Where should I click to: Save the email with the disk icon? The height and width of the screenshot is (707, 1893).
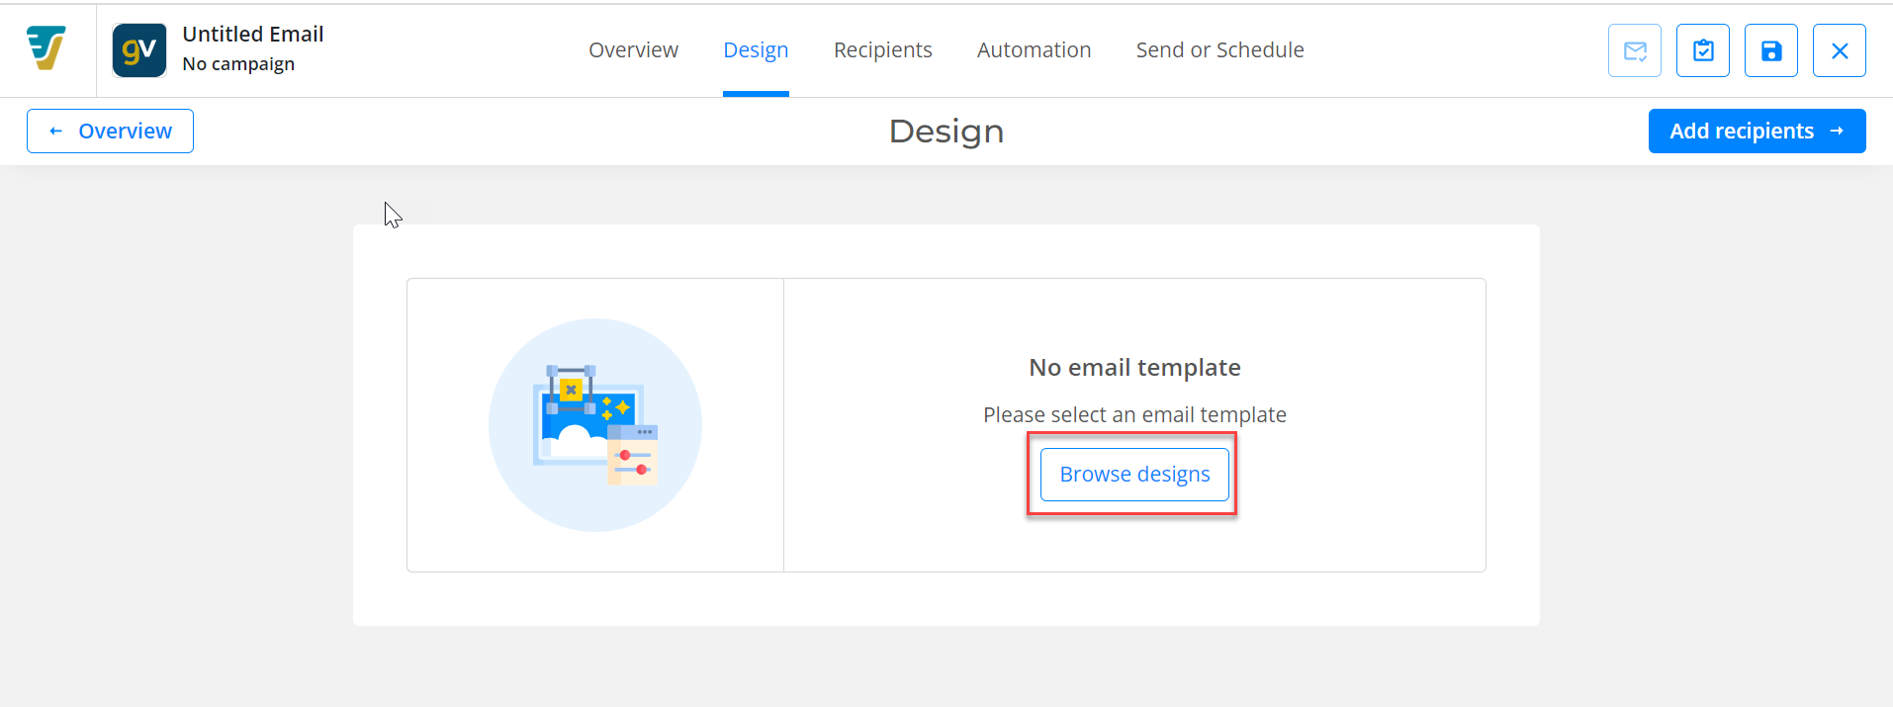[x=1771, y=50]
